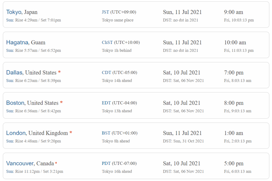Open the London city link
The height and width of the screenshot is (181, 272).
(16, 133)
